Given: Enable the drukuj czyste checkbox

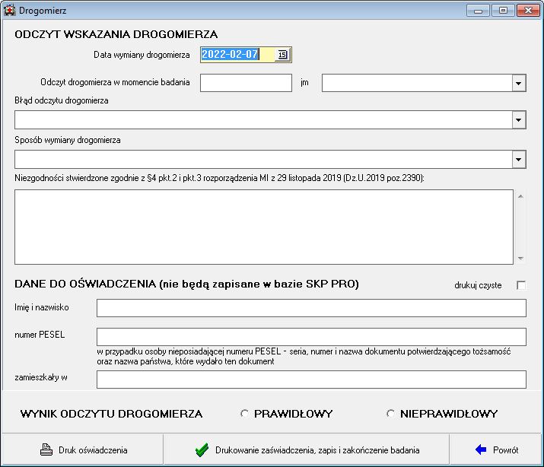Looking at the screenshot, I should pyautogui.click(x=521, y=285).
